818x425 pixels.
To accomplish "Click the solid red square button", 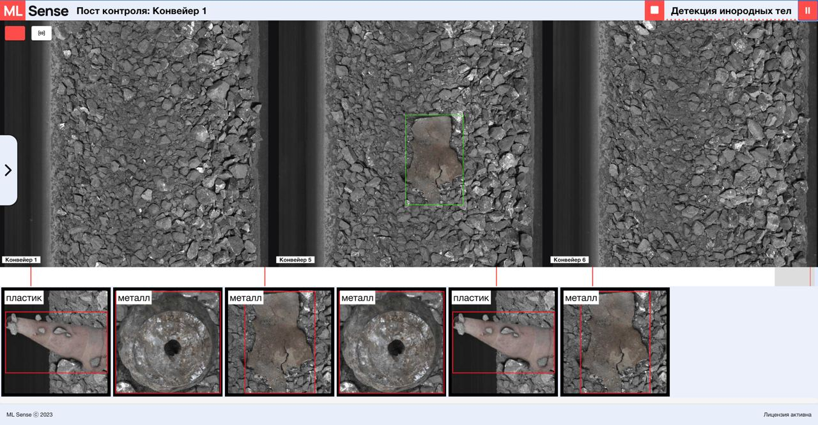I will click(15, 33).
